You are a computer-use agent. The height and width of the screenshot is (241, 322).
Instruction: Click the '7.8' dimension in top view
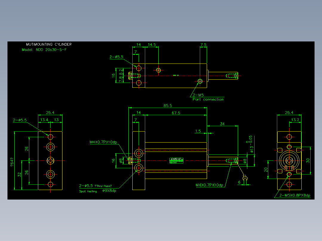tap(121, 80)
